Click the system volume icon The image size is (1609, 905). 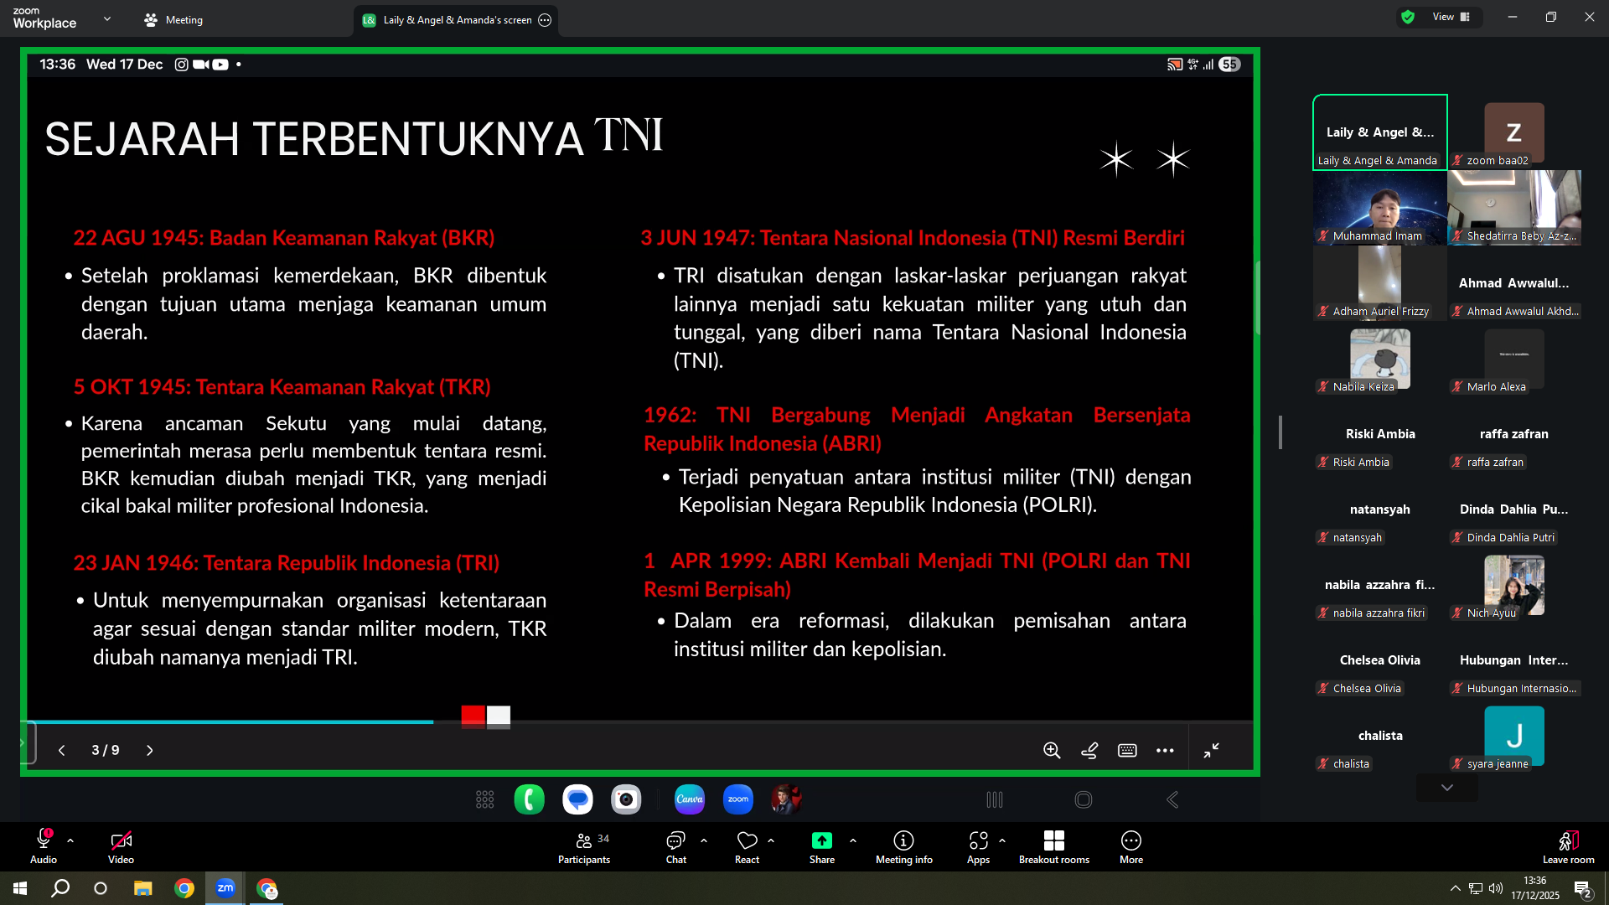(x=1496, y=888)
